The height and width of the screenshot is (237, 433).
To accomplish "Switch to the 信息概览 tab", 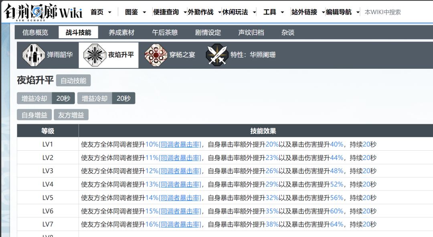I will pos(35,32).
